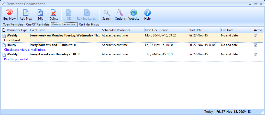Click the Reminder Commander title bar icon

click(x=4, y=4)
